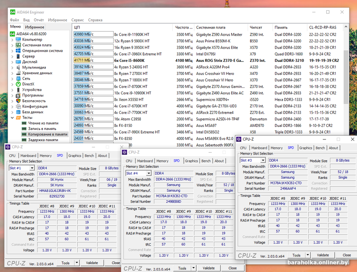Click the Мультимедиа speaker icon
This screenshot has width=357, height=272.
(x=18, y=68)
